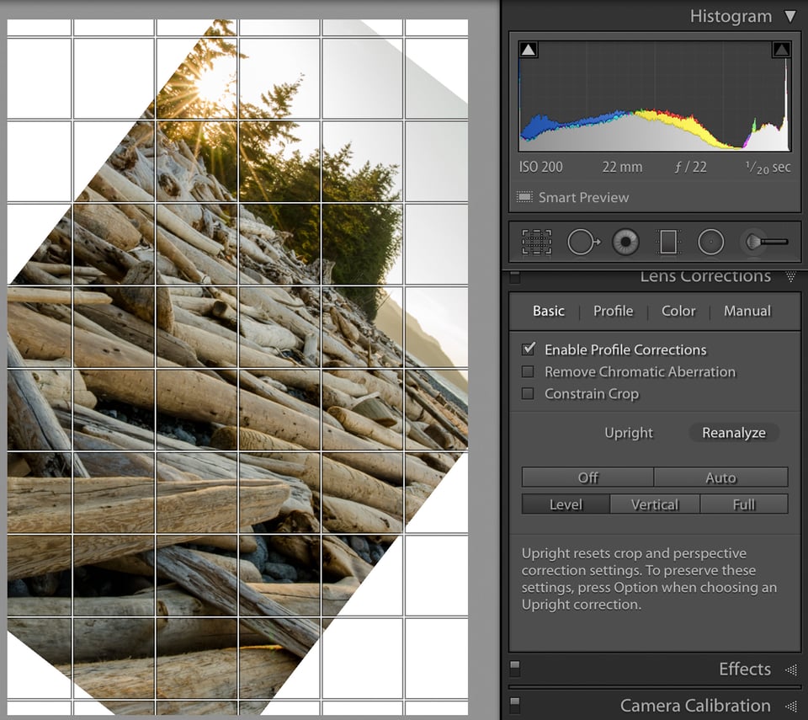Screen dimensions: 808x720
Task: Toggle shadow clipping indicator in histogram
Action: [x=528, y=50]
